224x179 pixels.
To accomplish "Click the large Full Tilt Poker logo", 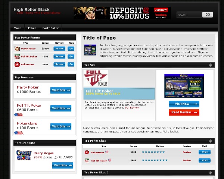I will pos(96,78).
